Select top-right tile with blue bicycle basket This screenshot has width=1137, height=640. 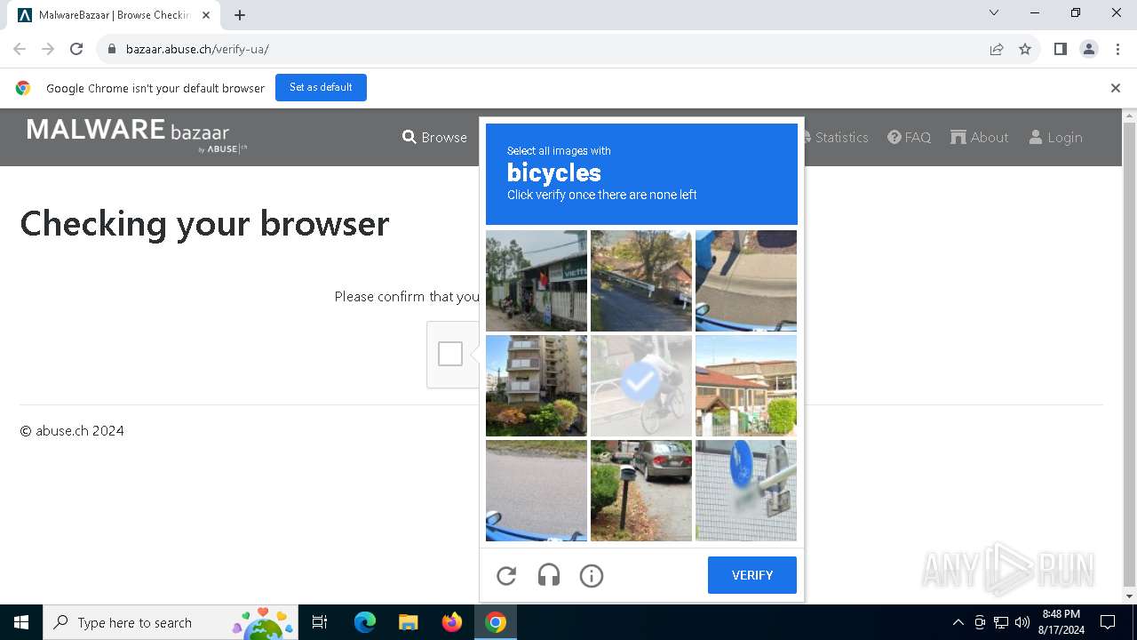click(x=746, y=281)
